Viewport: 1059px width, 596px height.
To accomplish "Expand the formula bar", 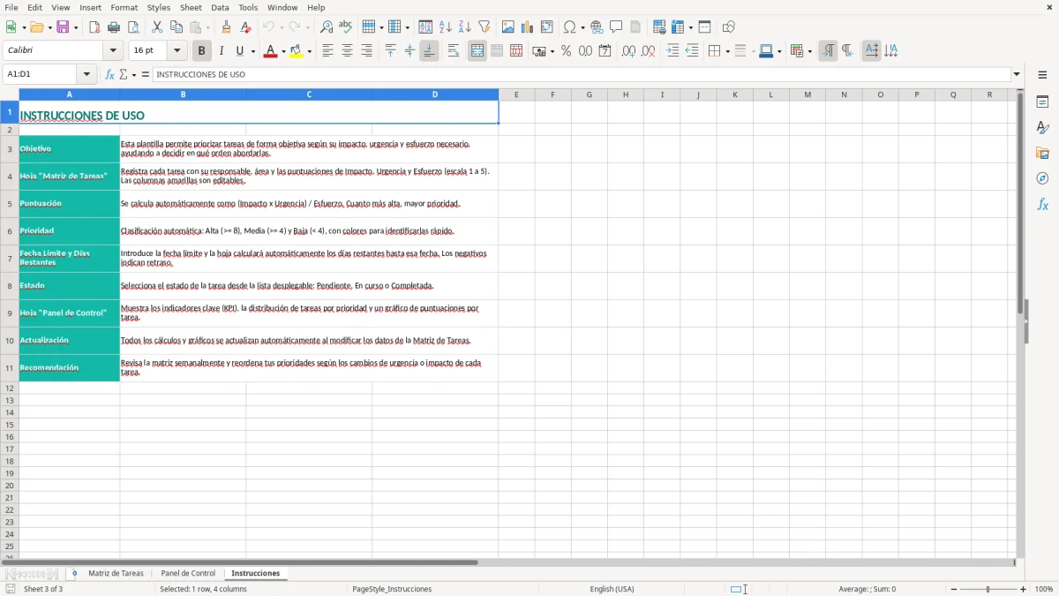I will 1017,75.
